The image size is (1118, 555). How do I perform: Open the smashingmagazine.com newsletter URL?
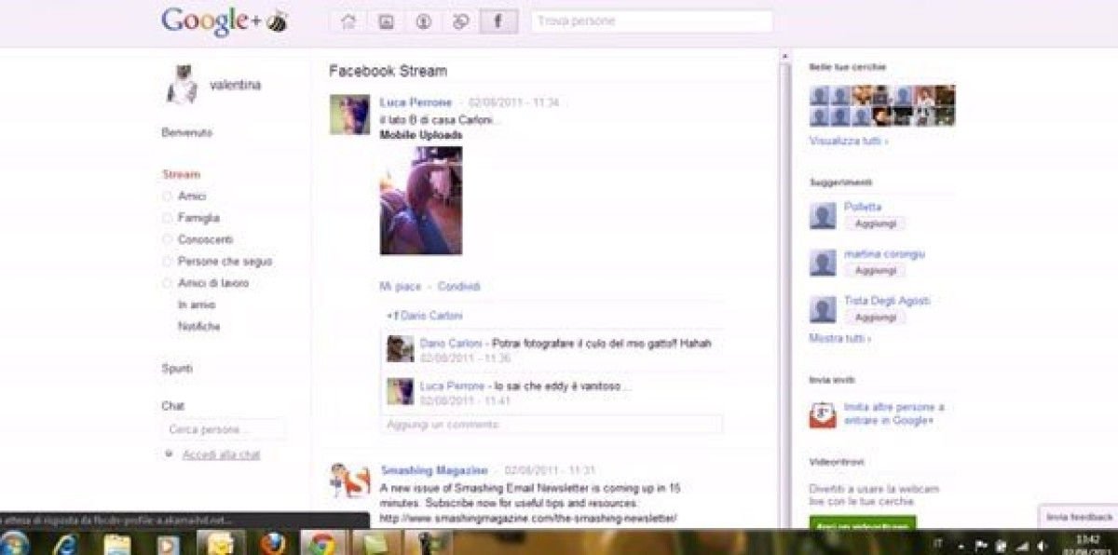528,518
